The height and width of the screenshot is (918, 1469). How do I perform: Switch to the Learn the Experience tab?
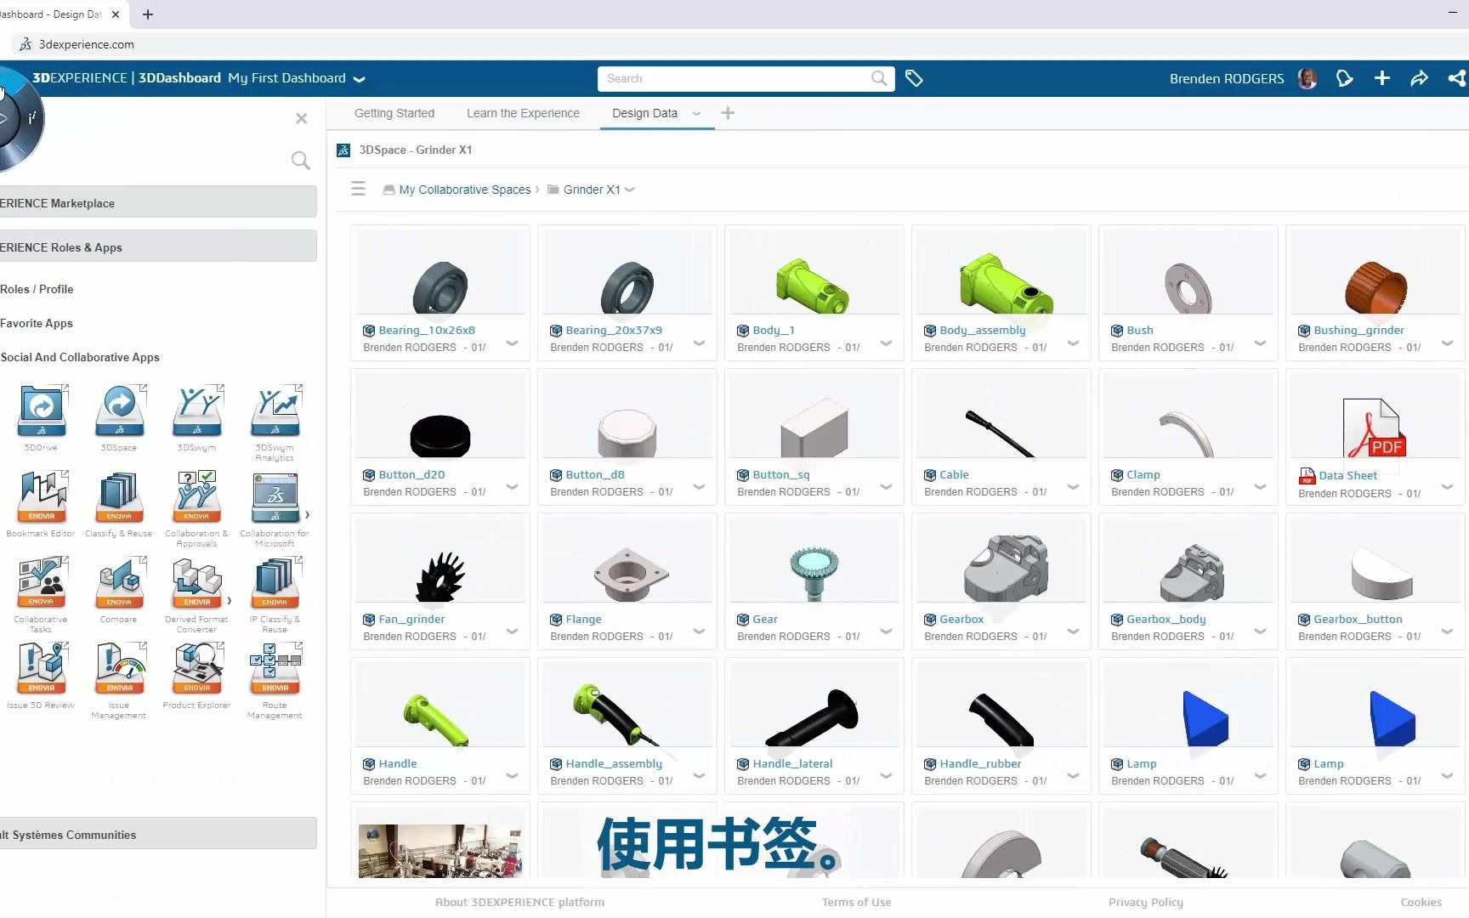(522, 113)
